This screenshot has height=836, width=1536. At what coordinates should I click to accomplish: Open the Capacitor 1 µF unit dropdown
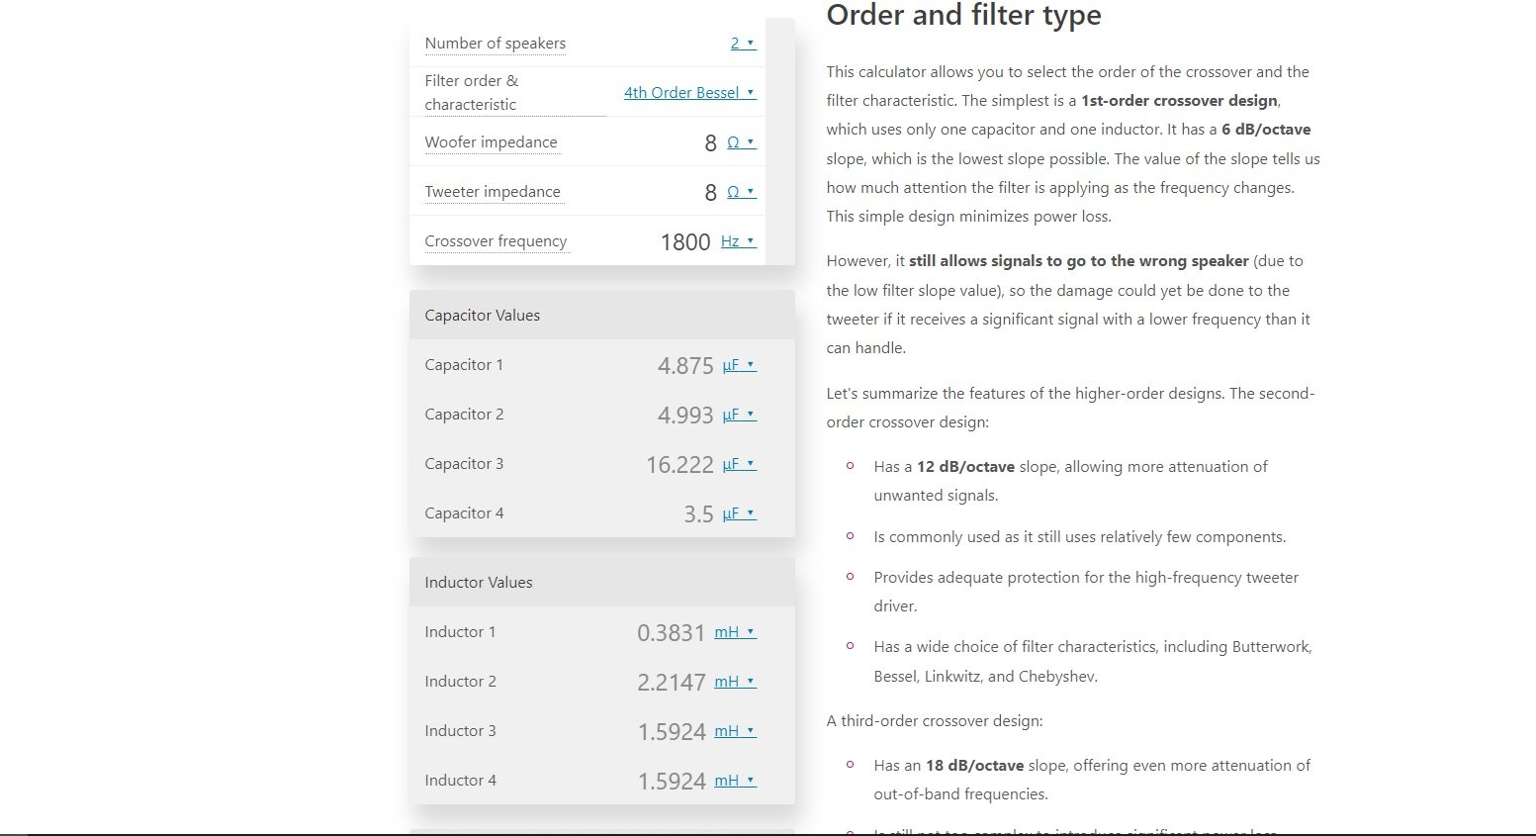click(739, 365)
